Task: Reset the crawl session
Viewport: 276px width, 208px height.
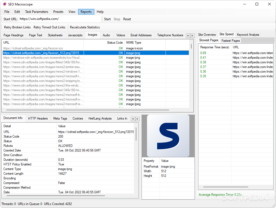Action: pos(127,19)
